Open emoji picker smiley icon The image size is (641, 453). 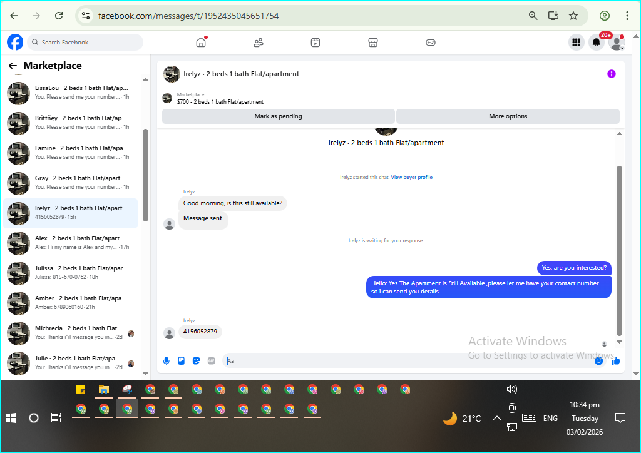pyautogui.click(x=599, y=360)
